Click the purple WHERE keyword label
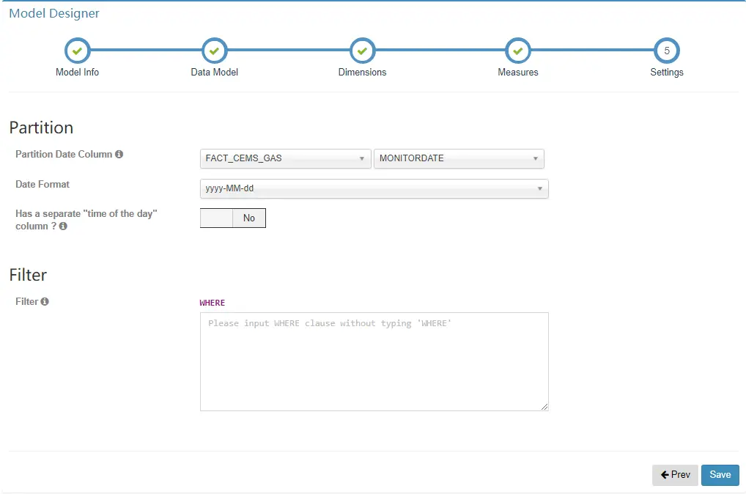Image resolution: width=746 pixels, height=494 pixels. pos(213,303)
